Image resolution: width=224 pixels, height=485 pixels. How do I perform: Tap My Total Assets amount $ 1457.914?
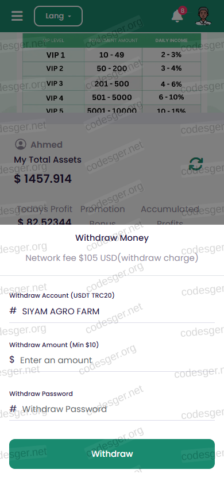[x=43, y=179]
